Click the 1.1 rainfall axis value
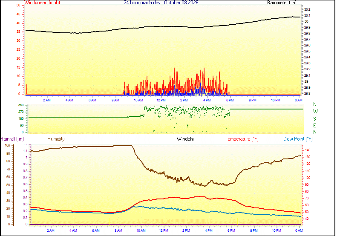This screenshot has height=236, width=340. (x=26, y=151)
